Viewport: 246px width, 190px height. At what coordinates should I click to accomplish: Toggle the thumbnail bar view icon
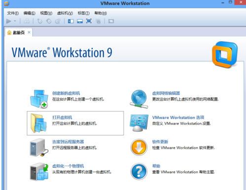point(80,21)
